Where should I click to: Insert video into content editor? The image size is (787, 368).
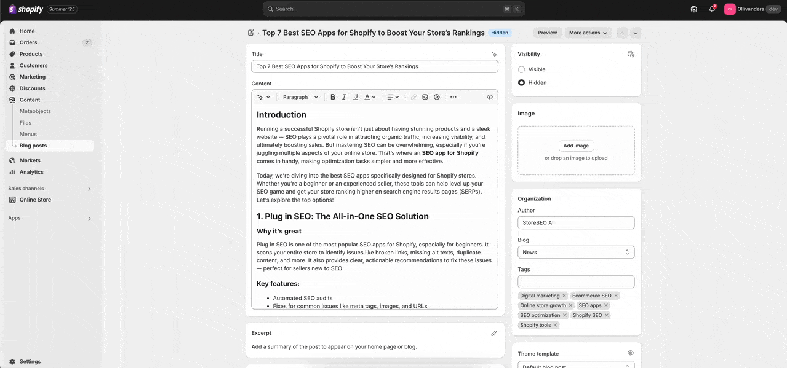(437, 97)
